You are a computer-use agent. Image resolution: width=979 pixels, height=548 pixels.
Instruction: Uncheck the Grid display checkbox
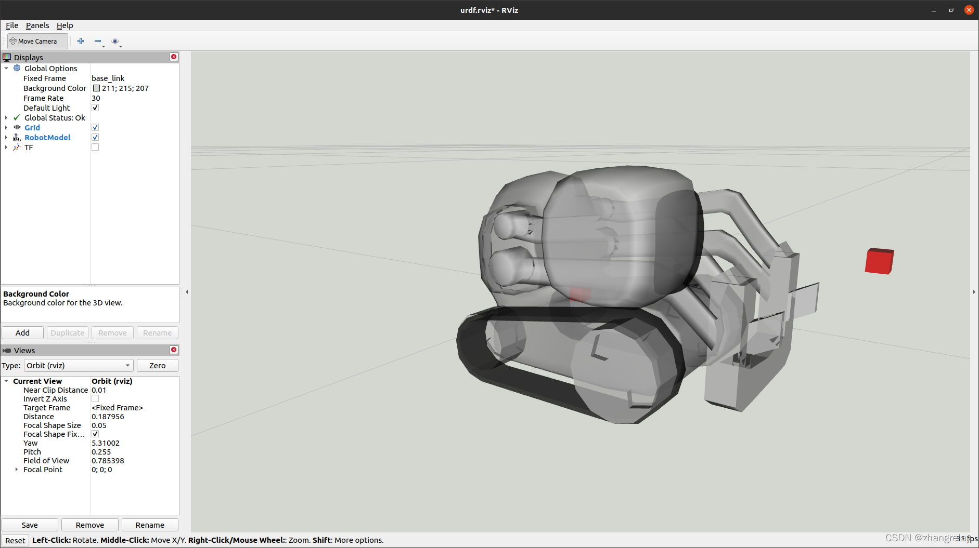[95, 127]
